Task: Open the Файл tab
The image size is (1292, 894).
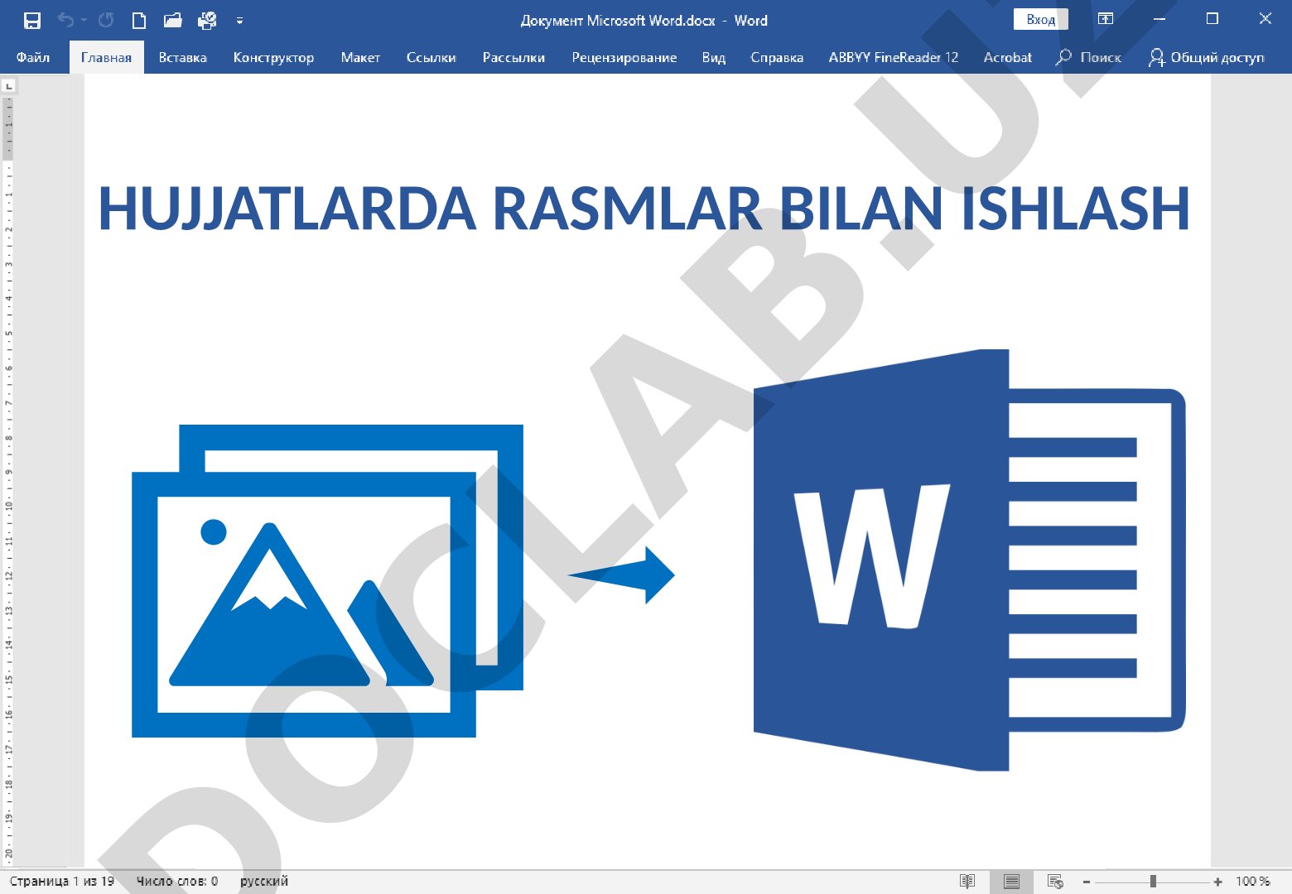Action: (x=33, y=57)
